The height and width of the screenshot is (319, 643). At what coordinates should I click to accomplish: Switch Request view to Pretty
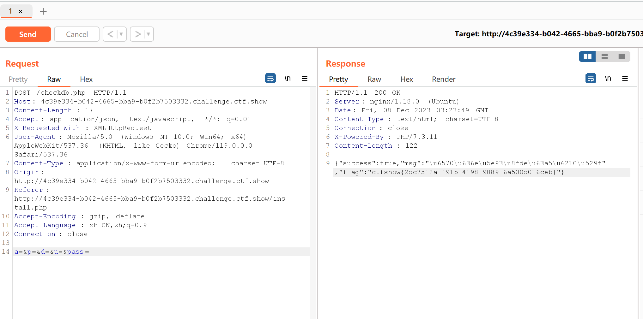[x=18, y=79]
